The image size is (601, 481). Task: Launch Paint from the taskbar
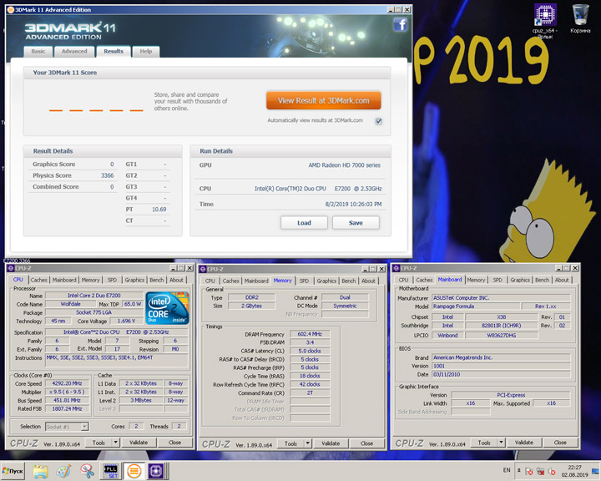(63, 471)
